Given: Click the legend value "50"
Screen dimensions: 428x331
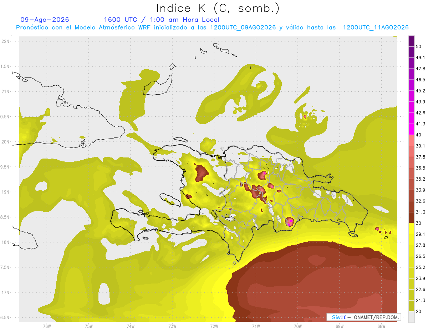Looking at the screenshot, I should (419, 47).
